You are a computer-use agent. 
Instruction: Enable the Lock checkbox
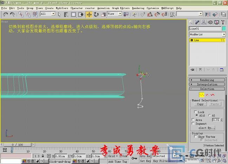pyautogui.click(x=195, y=112)
